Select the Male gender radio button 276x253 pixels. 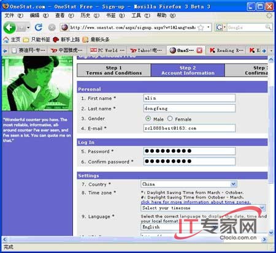point(148,119)
